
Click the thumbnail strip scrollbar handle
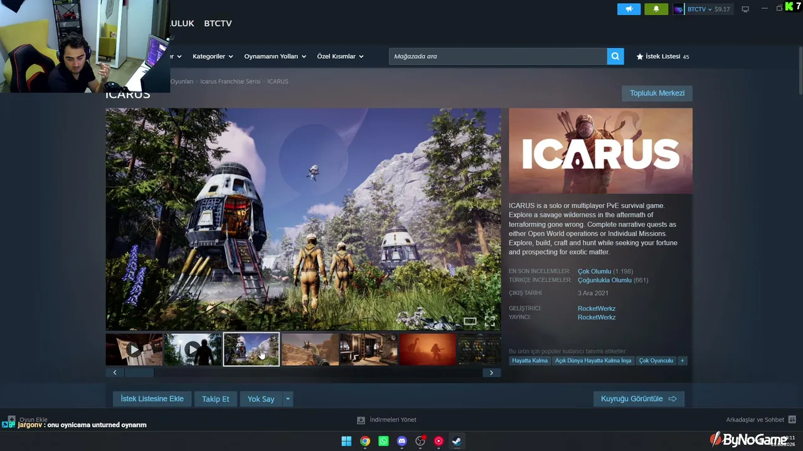(139, 373)
